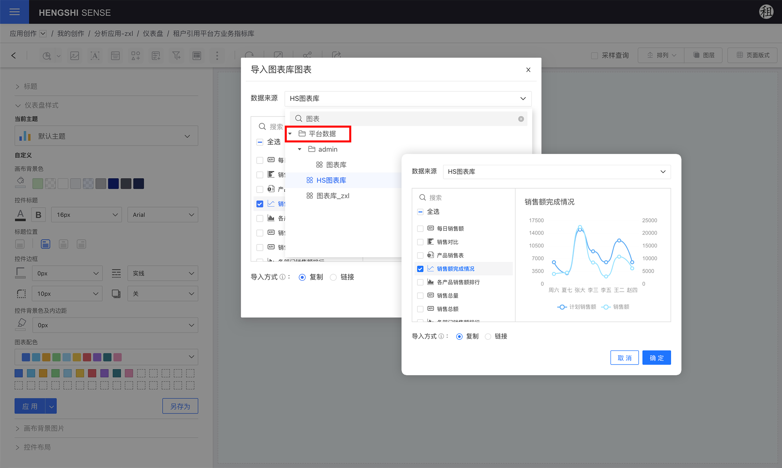Click the 取消 button

tap(624, 358)
